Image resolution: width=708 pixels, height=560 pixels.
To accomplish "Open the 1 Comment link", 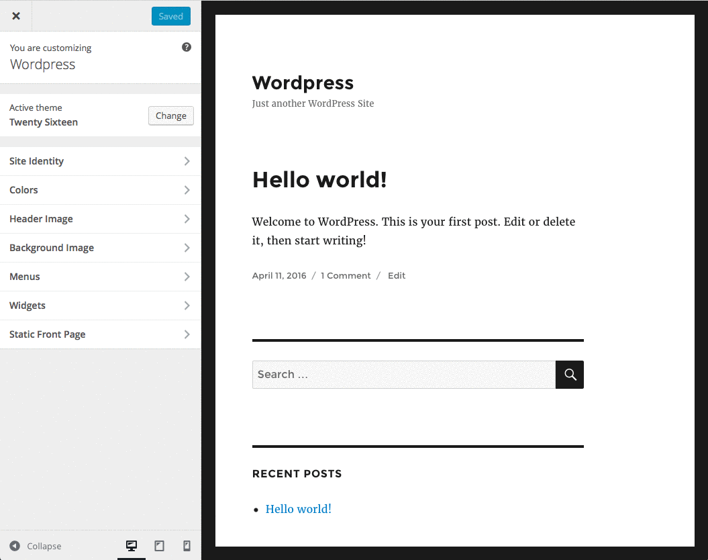I will click(x=346, y=275).
